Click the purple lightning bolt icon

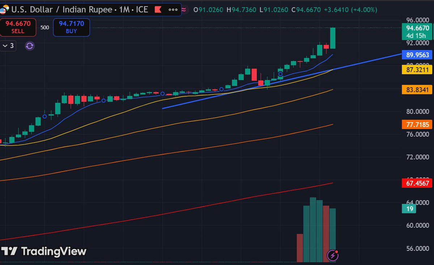[x=333, y=256]
